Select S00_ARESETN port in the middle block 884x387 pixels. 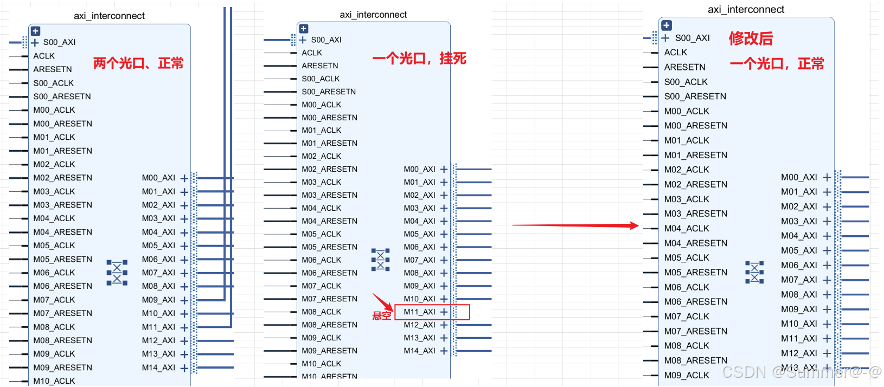click(x=329, y=92)
